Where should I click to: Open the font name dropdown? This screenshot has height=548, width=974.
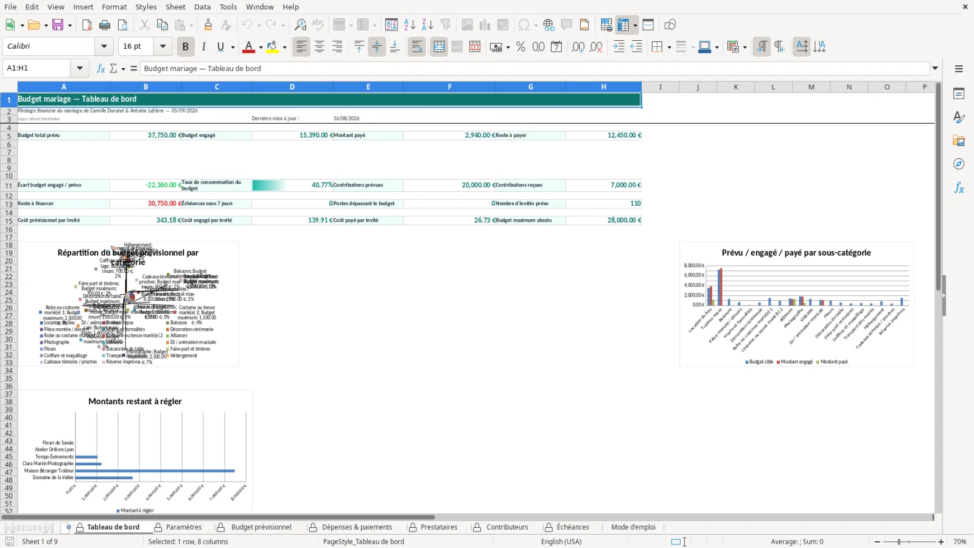tap(104, 46)
